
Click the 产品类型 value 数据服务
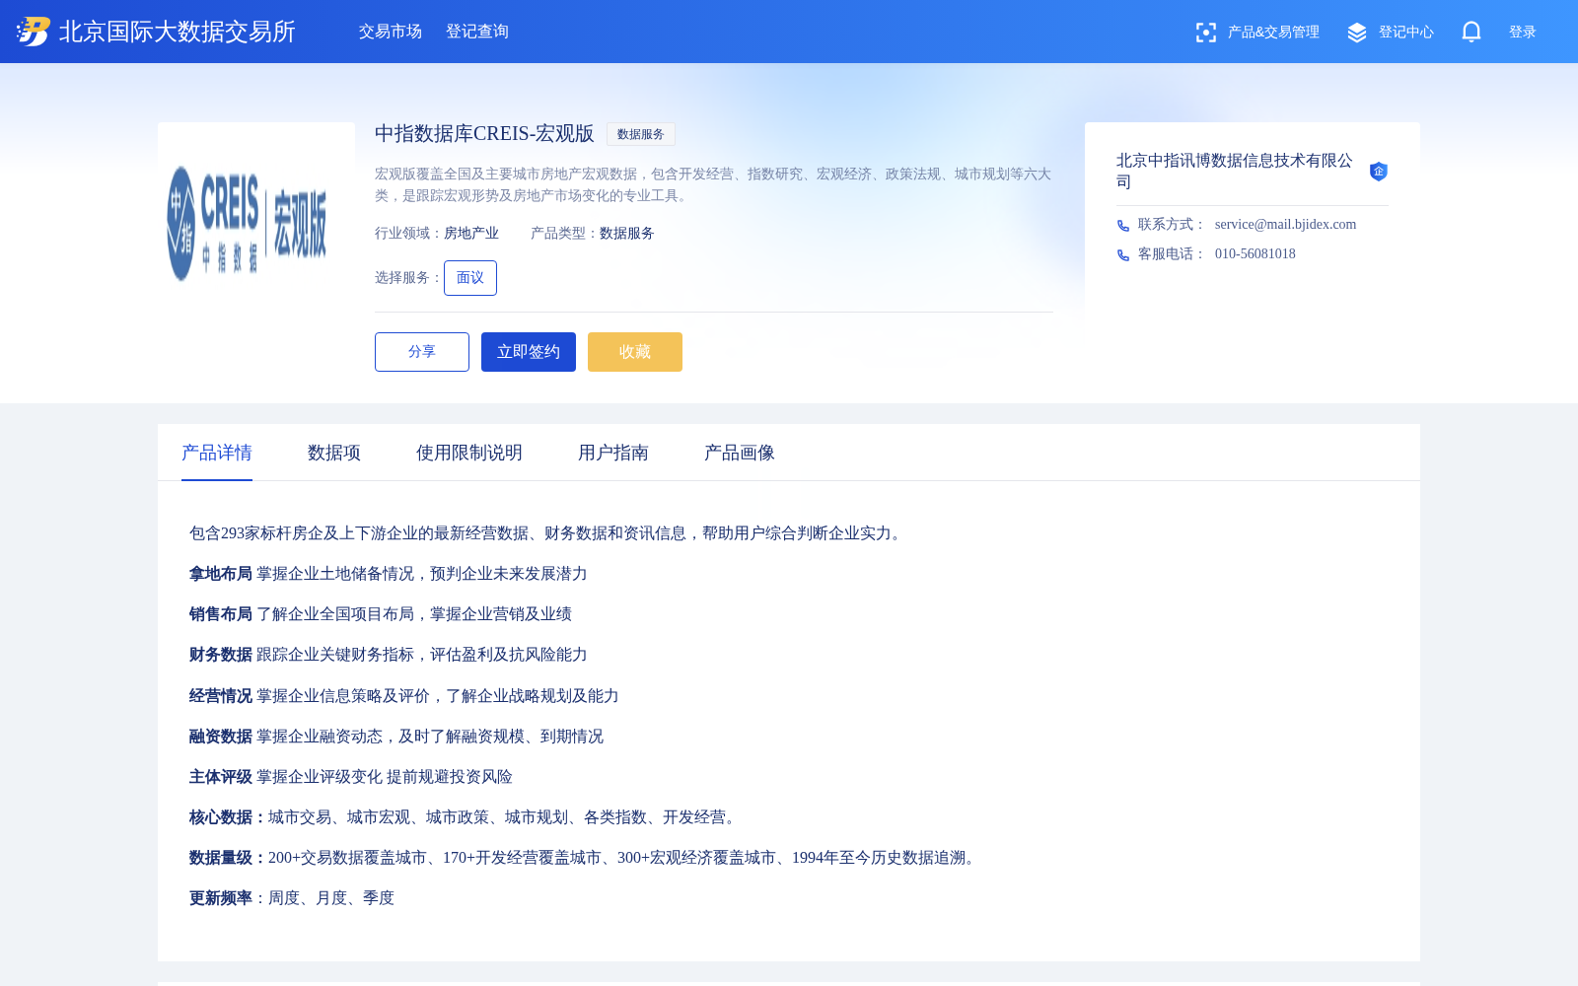(627, 234)
